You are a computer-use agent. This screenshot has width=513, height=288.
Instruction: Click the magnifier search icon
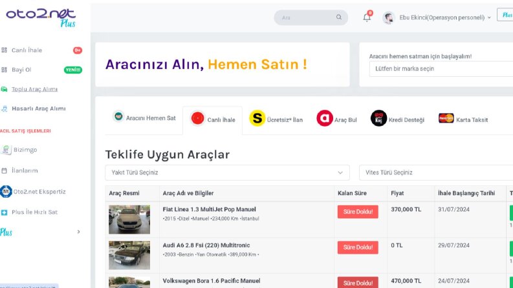[339, 17]
